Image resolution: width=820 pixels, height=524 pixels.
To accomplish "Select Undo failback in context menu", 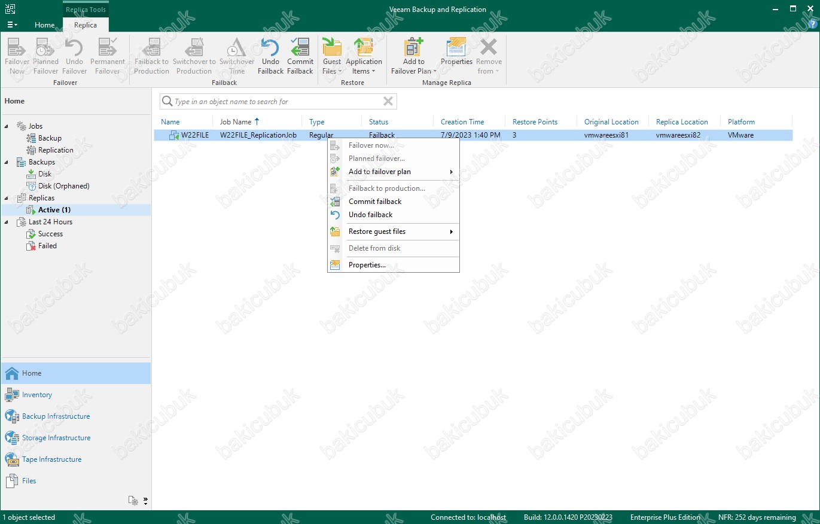I will (x=370, y=215).
